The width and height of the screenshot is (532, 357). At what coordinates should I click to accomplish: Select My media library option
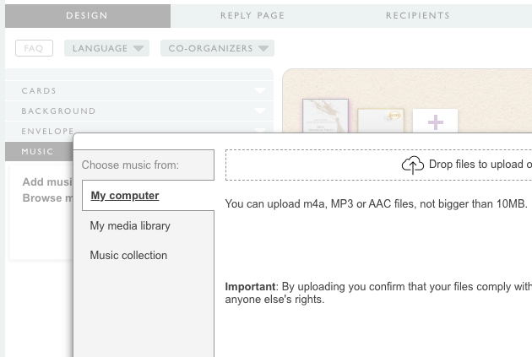pyautogui.click(x=130, y=225)
